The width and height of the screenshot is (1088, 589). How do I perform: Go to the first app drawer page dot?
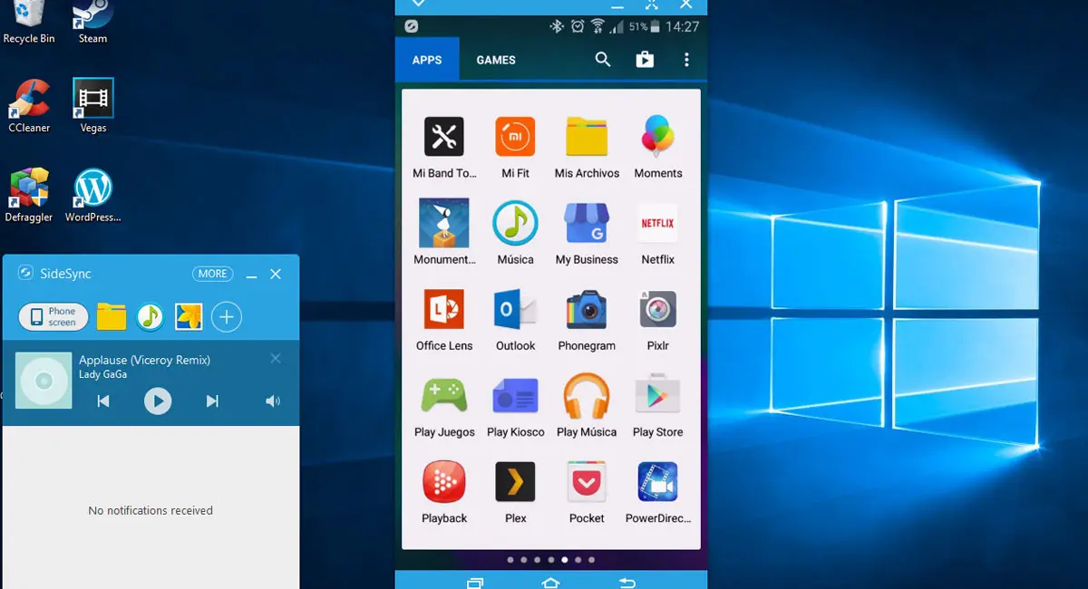510,560
